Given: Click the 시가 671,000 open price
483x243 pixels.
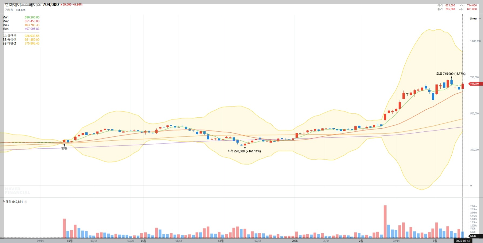Looking at the screenshot, I should point(446,5).
